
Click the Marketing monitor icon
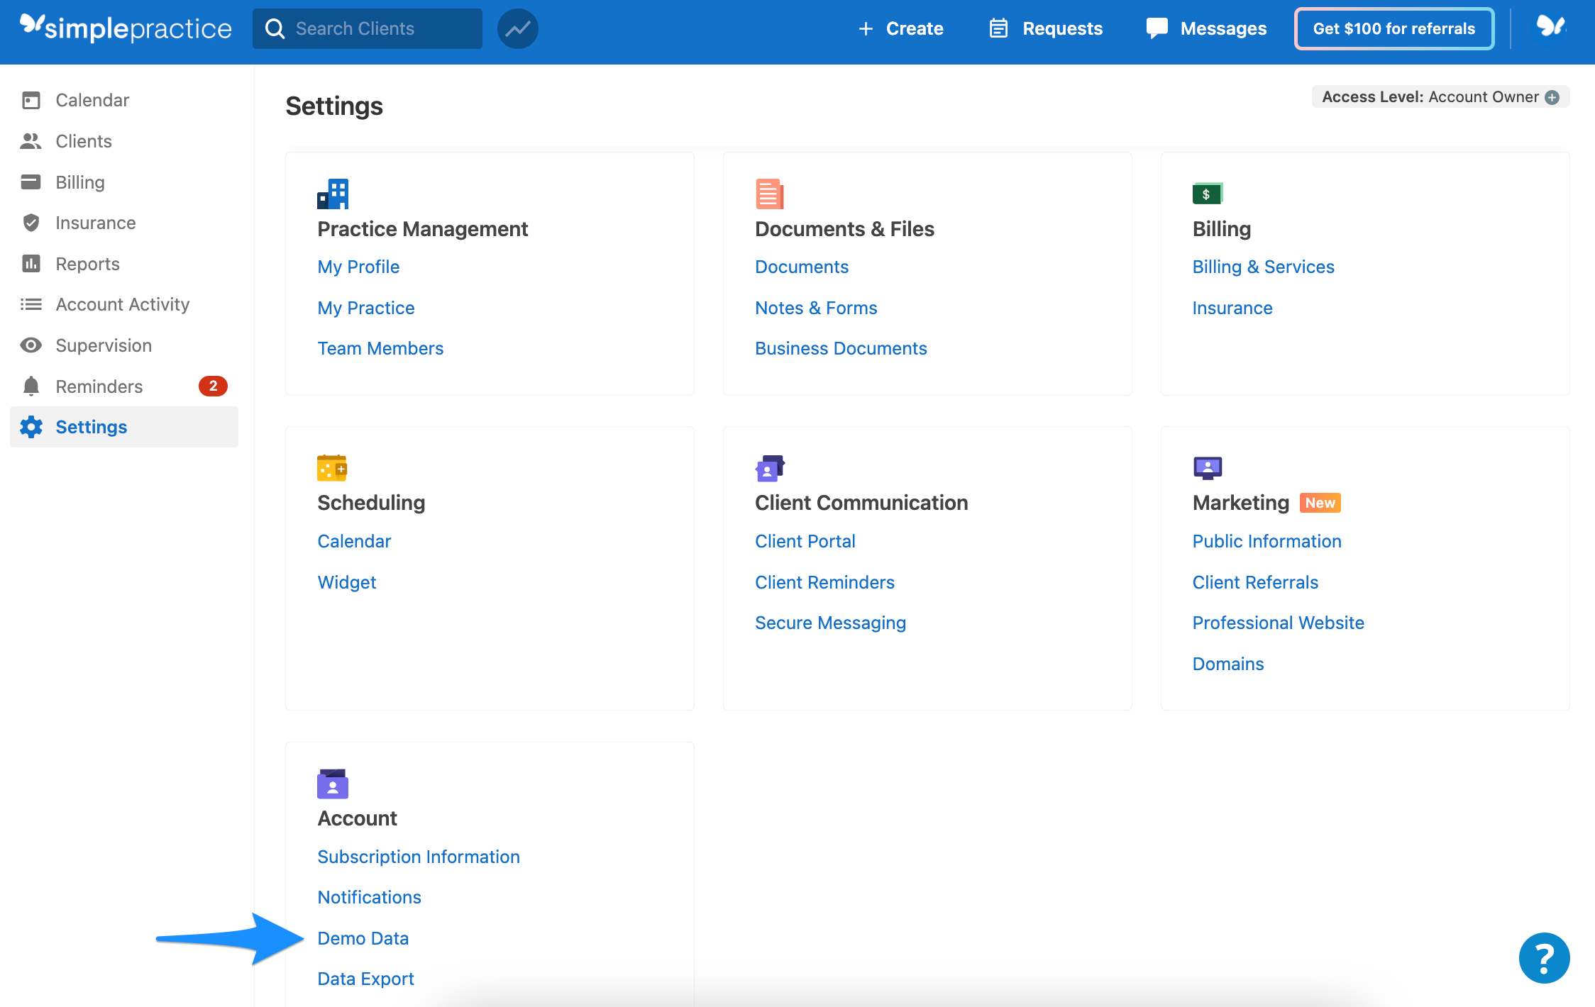[1207, 467]
